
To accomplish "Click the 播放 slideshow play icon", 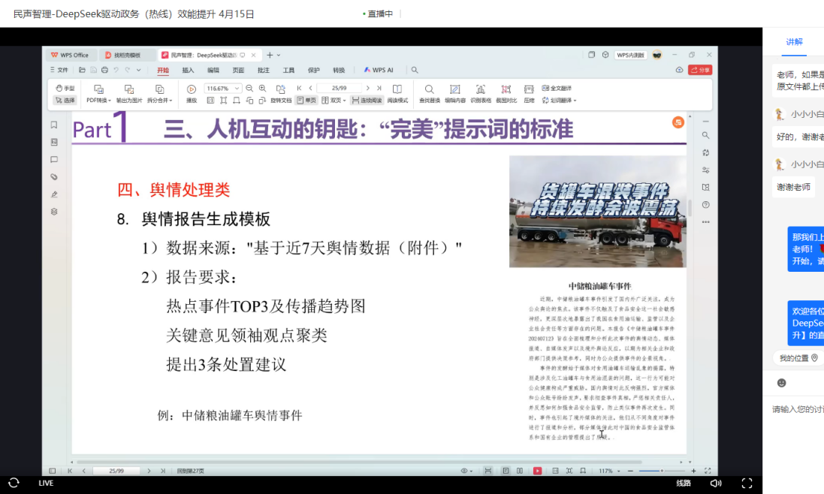I will tap(192, 89).
